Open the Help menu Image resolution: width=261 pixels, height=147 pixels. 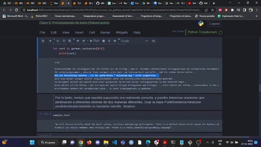pos(137,32)
